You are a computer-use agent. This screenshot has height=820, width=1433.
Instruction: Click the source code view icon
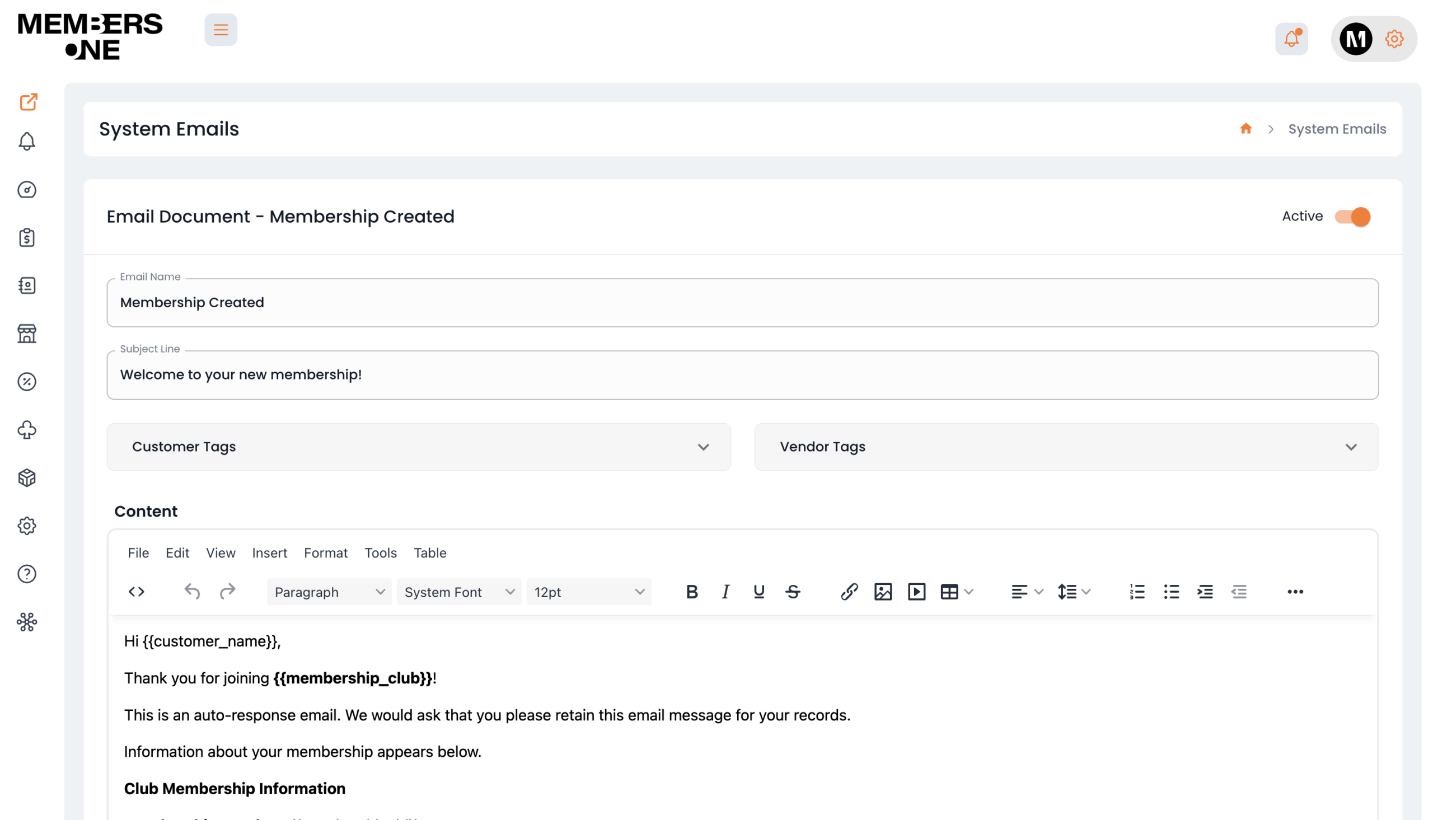(136, 591)
